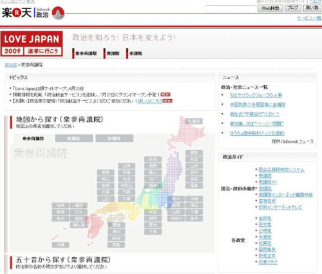Select 岡山 prefecture label

click(x=106, y=179)
